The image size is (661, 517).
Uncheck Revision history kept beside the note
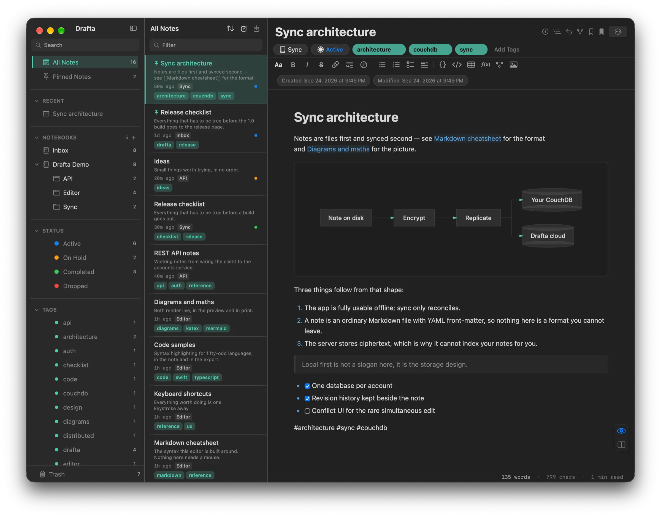(307, 398)
